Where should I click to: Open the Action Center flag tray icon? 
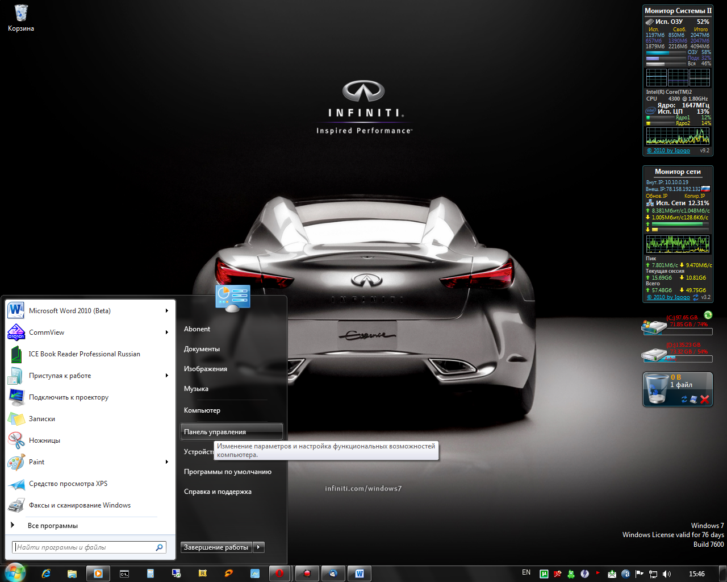pyautogui.click(x=640, y=574)
